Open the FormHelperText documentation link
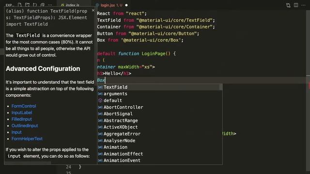This screenshot has height=174, width=310. pos(27,139)
